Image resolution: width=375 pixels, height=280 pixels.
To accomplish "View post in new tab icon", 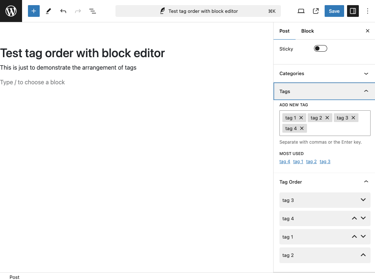I will tap(316, 11).
